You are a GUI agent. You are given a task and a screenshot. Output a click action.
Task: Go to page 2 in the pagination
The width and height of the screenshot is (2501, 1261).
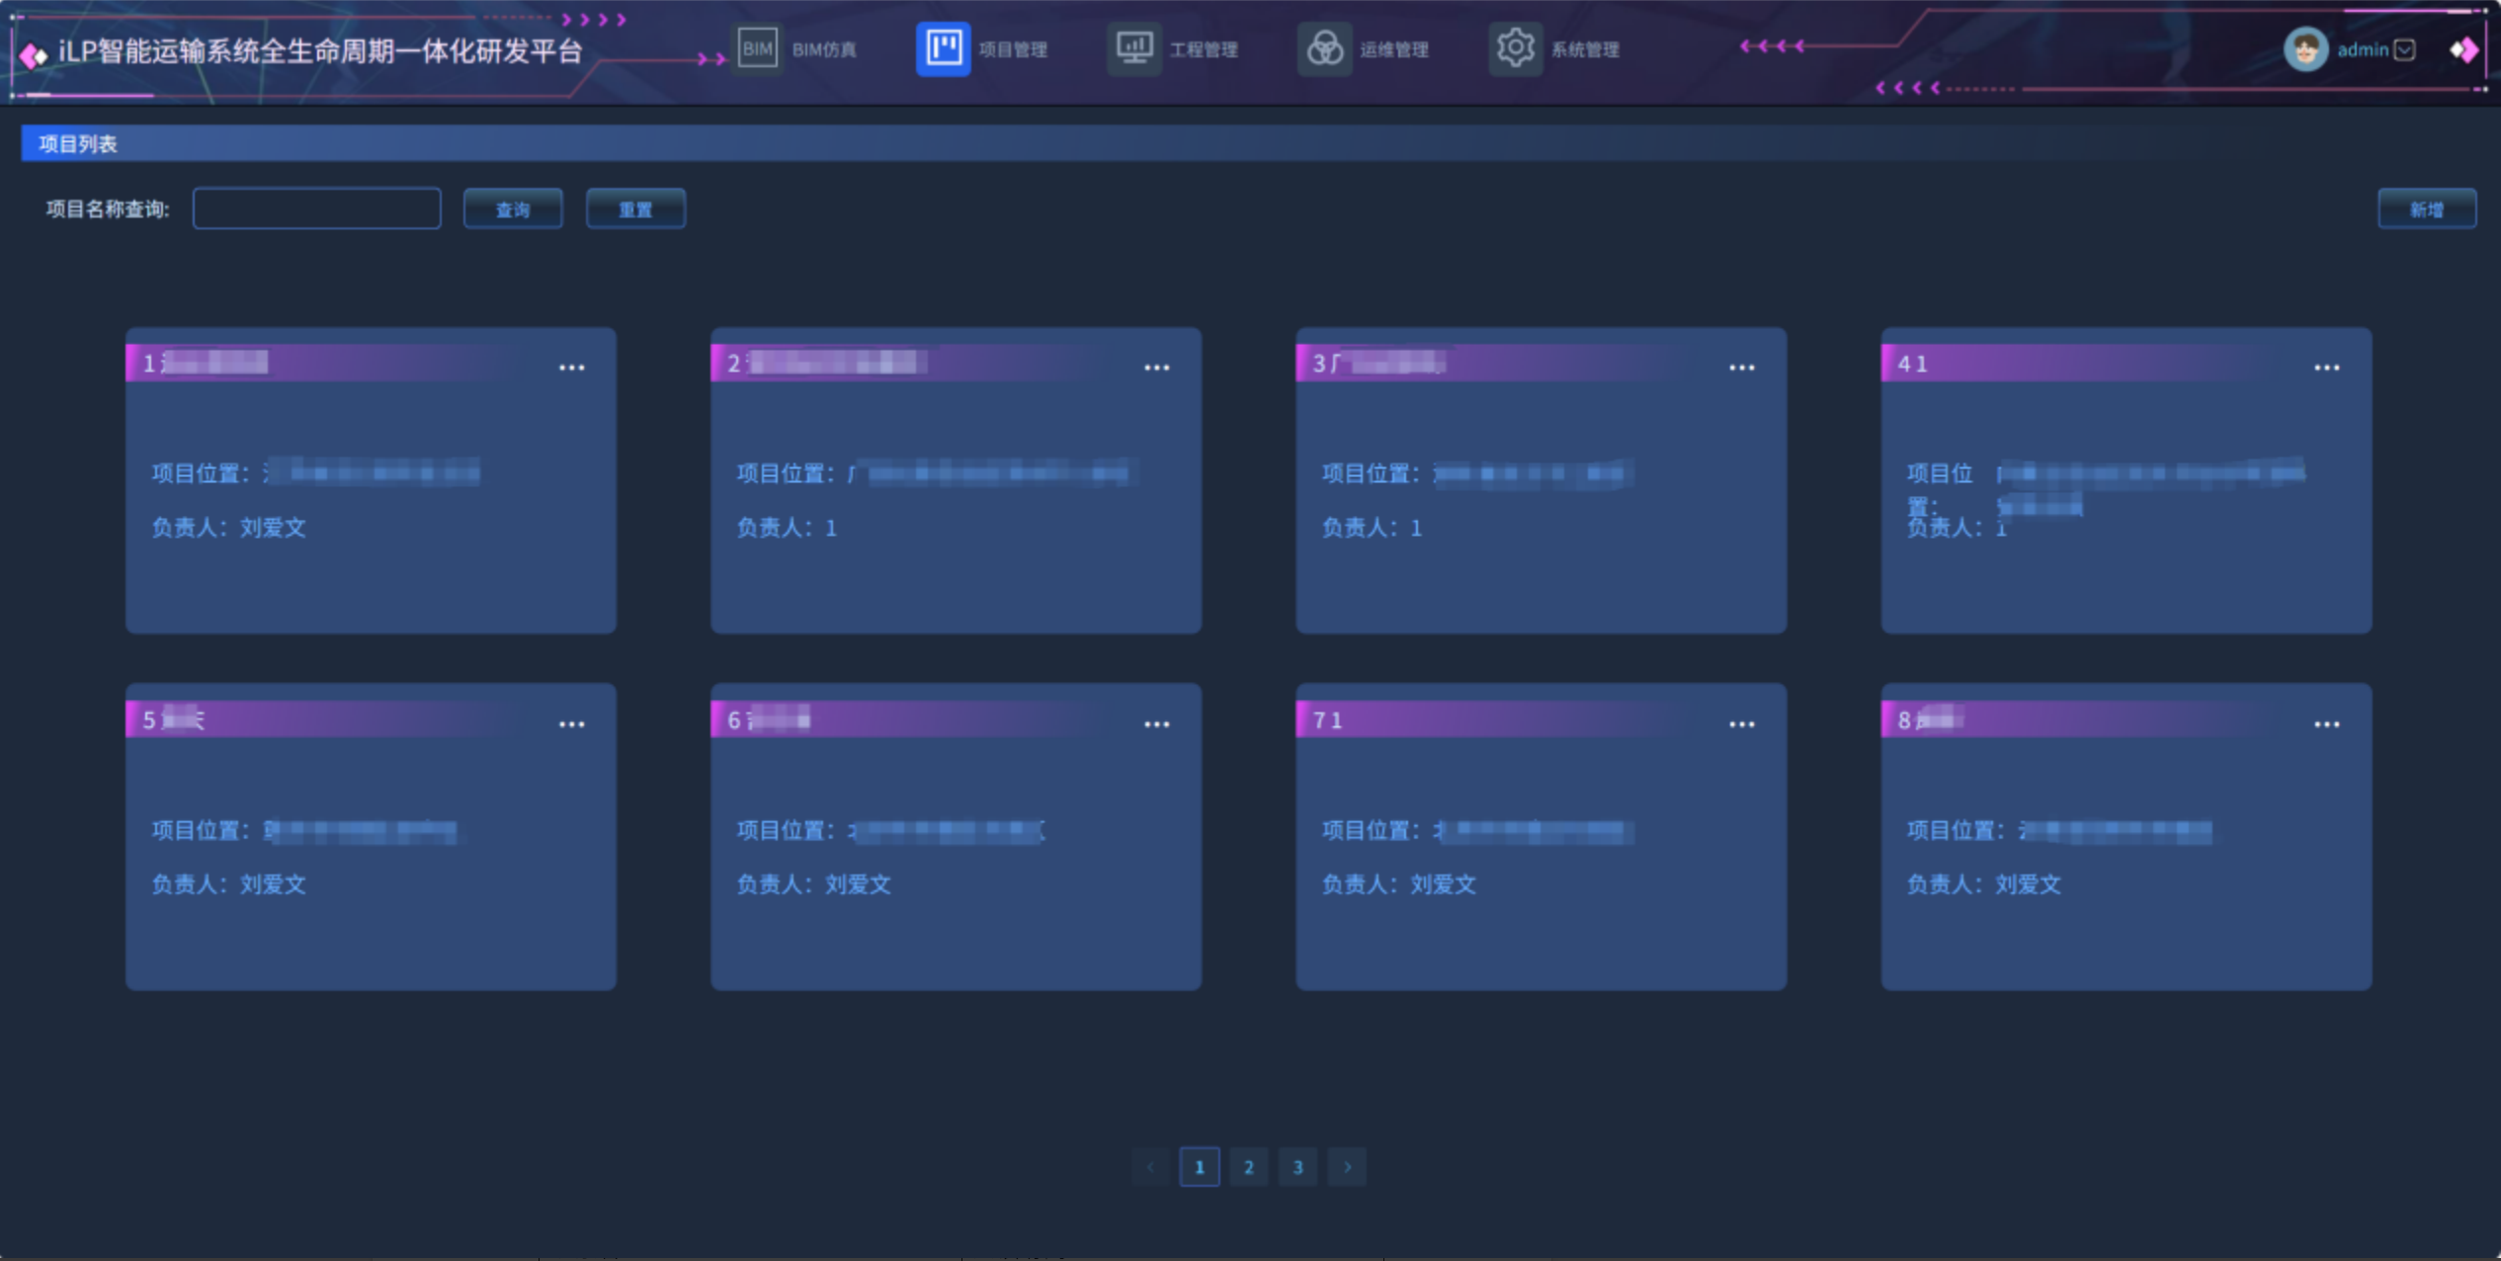[1248, 1167]
